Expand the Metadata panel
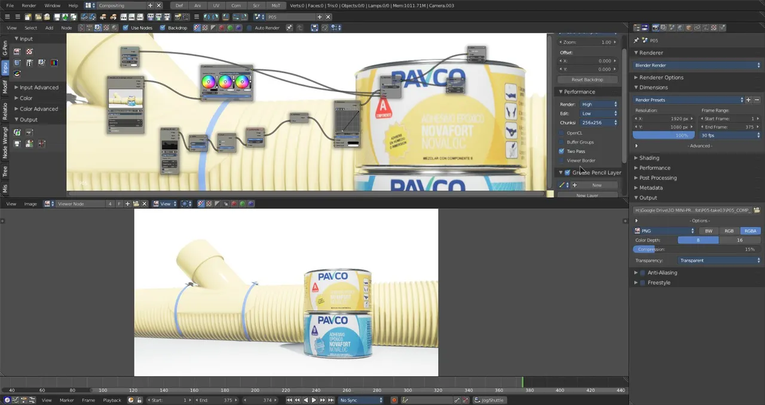 pos(651,188)
